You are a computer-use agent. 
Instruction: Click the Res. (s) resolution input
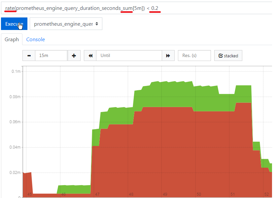194,56
